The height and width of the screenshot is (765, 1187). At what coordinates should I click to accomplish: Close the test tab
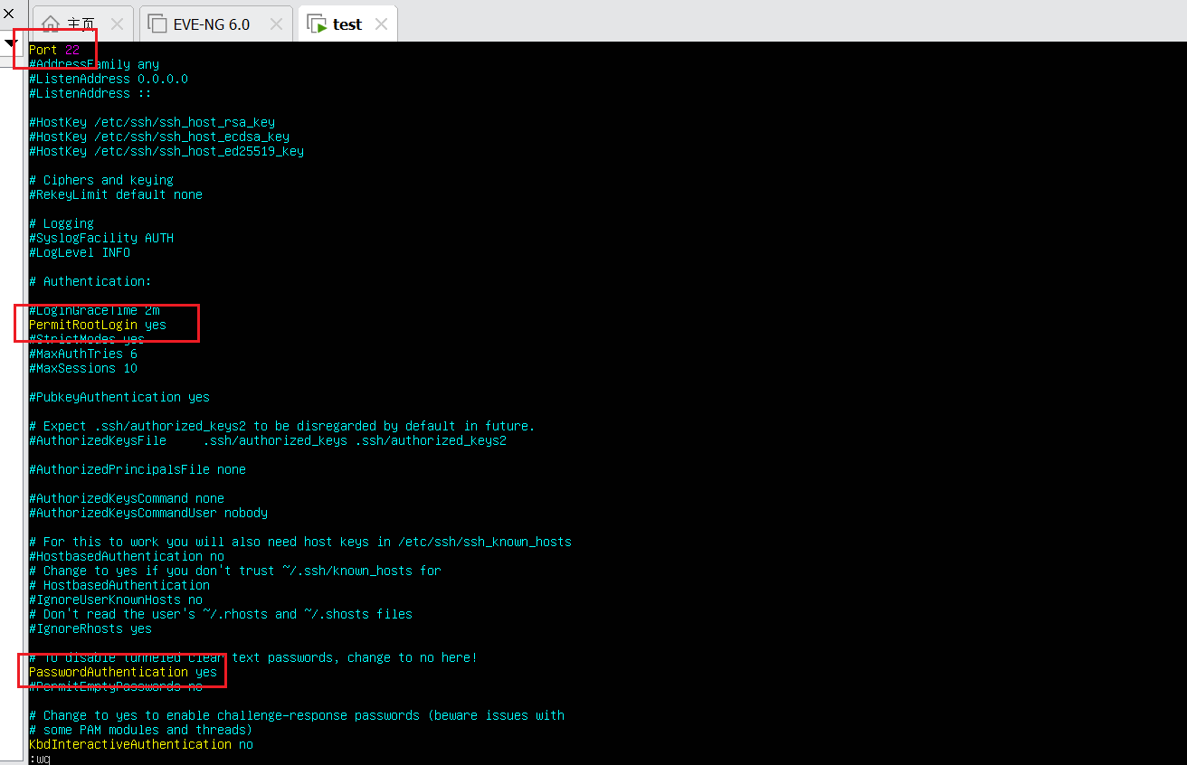click(381, 24)
